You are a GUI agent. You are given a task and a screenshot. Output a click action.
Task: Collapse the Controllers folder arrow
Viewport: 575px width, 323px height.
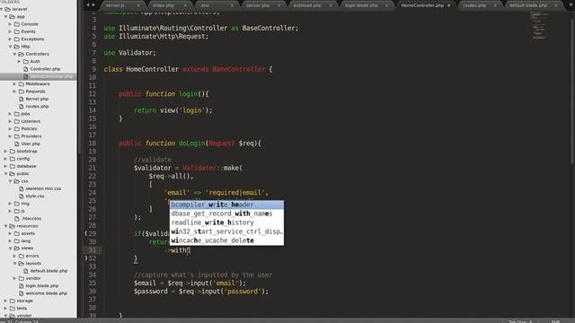14,54
